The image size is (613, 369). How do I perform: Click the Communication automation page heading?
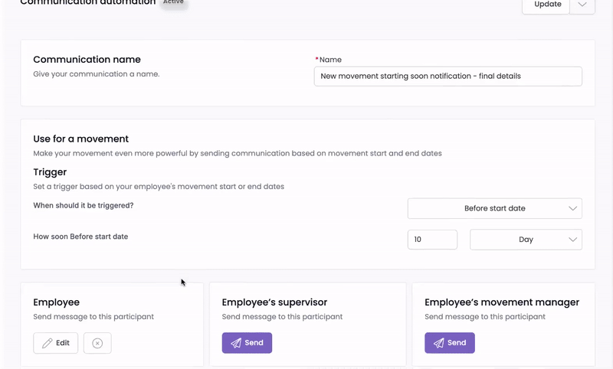tap(87, 2)
